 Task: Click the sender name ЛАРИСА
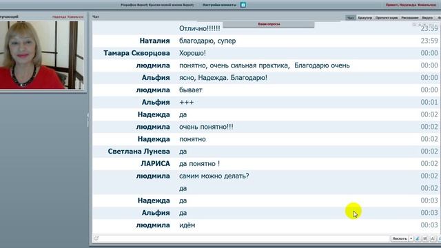(155, 164)
